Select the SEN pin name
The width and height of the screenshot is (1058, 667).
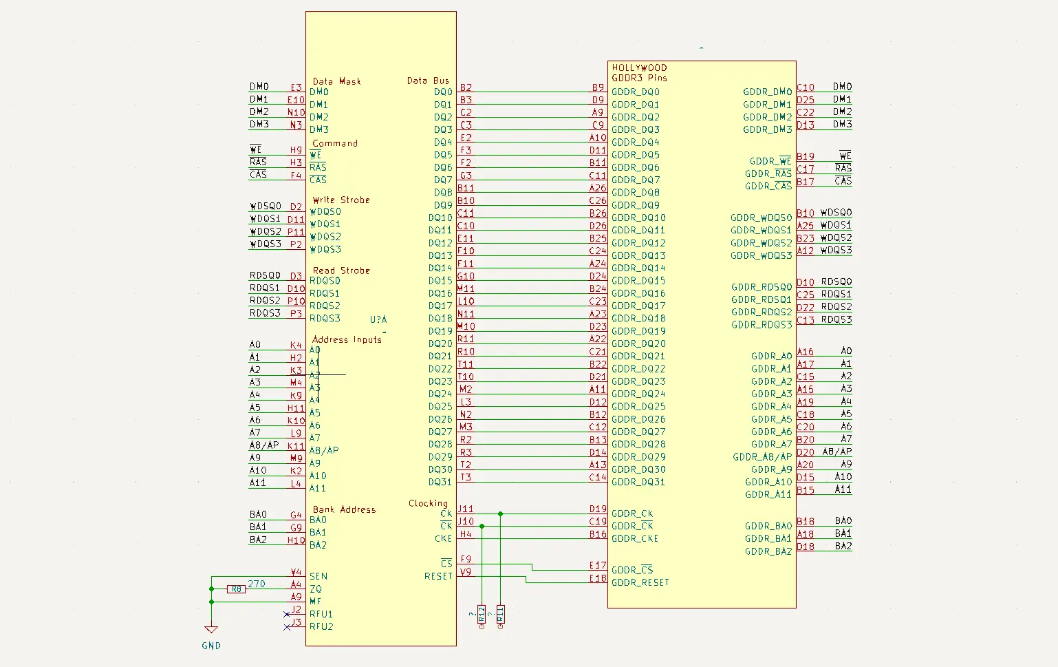coord(319,576)
